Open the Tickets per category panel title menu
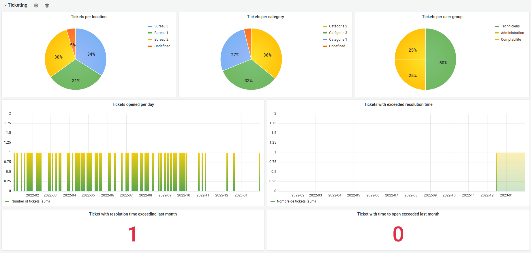This screenshot has height=253, width=531. [265, 17]
